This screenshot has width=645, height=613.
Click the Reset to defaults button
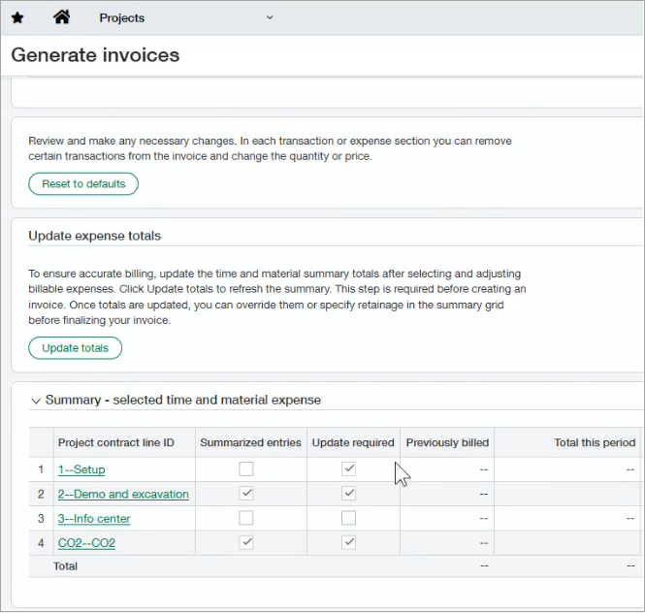(x=83, y=183)
